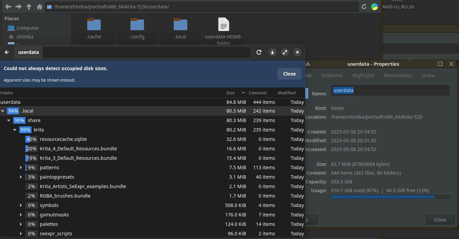Click the Name field containing userdata
Image resolution: width=459 pixels, height=239 pixels.
click(x=390, y=90)
